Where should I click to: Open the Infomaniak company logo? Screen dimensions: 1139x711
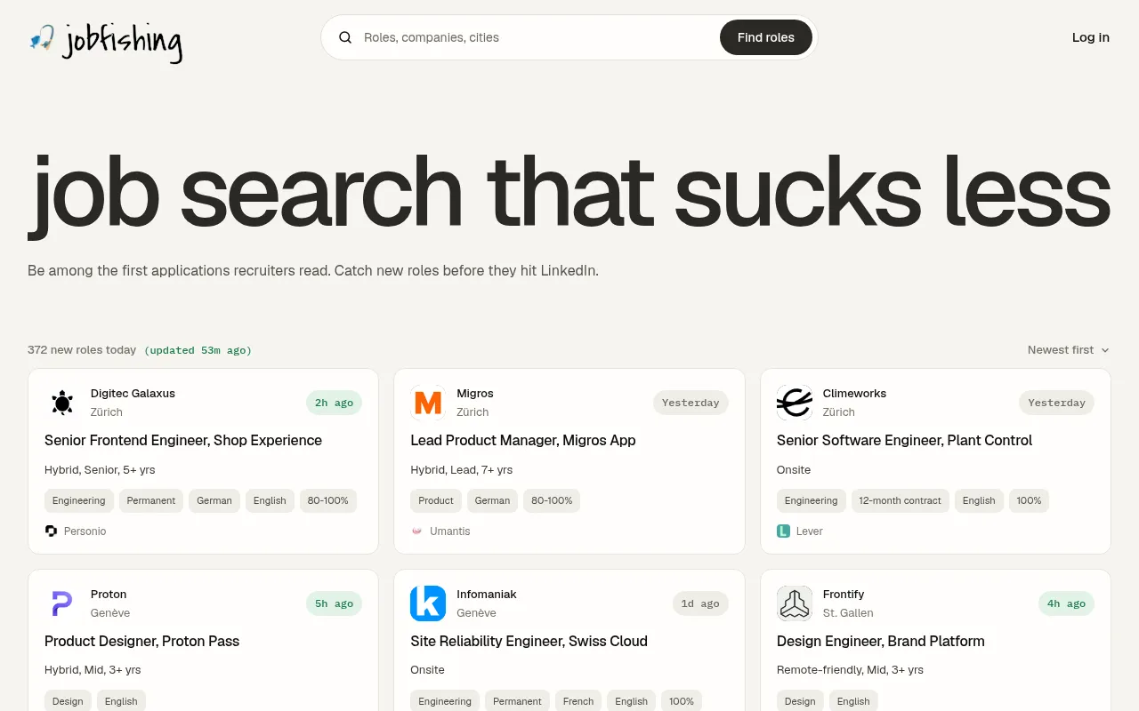428,603
